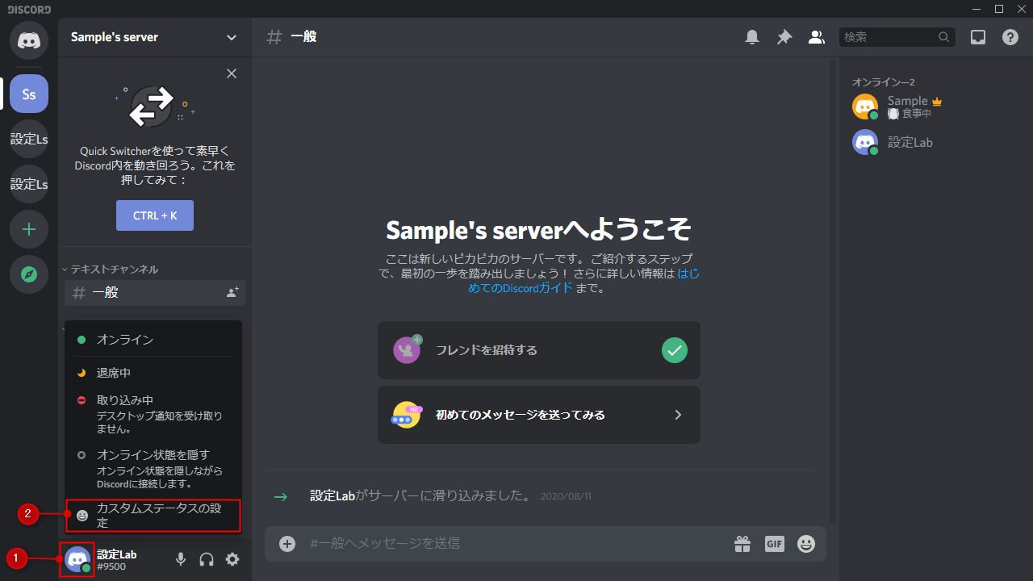The width and height of the screenshot is (1033, 581).
Task: Click 設定Lab name in join message
Action: (332, 495)
